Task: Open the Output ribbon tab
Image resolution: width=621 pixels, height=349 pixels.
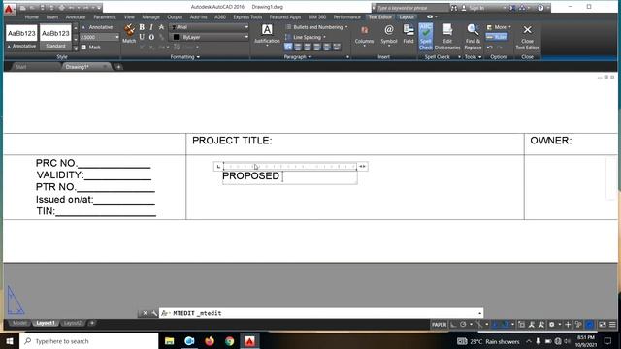Action: pos(175,17)
